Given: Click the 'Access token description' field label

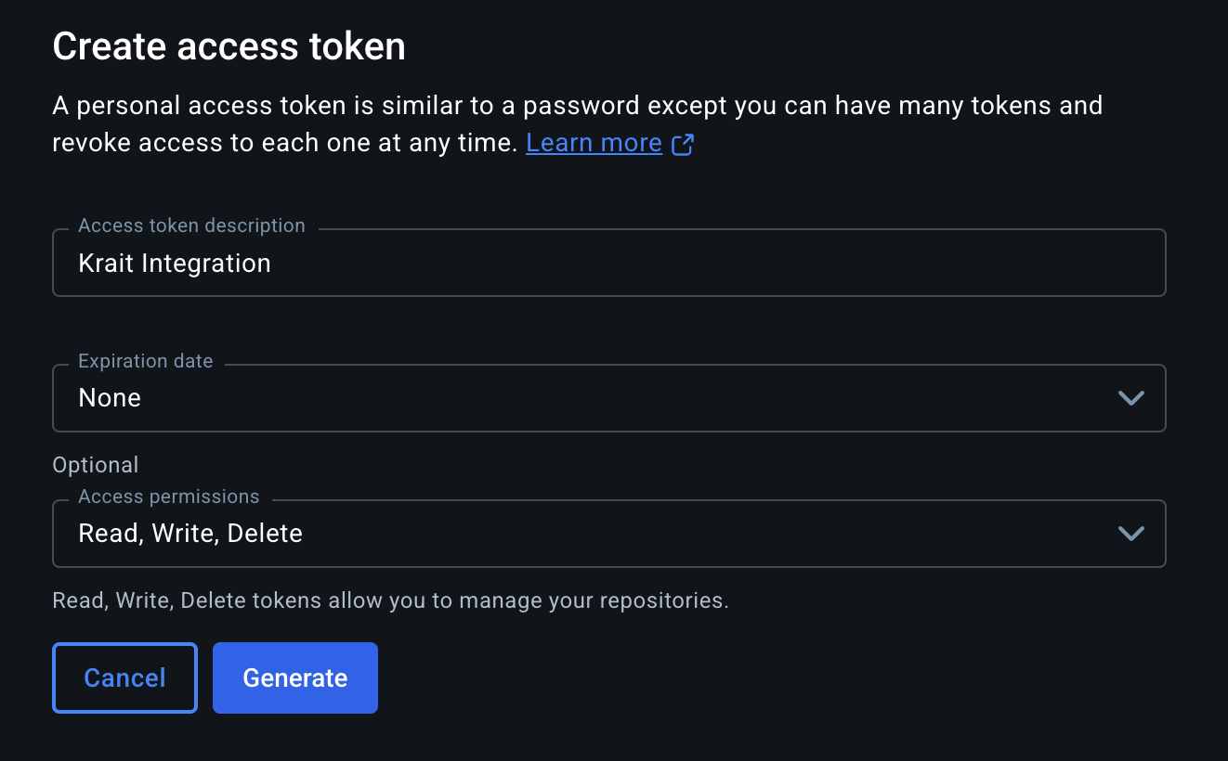Looking at the screenshot, I should [x=191, y=226].
